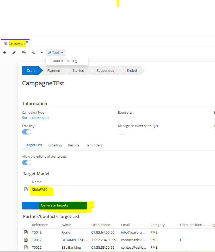Image resolution: width=215 pixels, height=252 pixels.
Task: Open the Sortie de version campaign type link
Action: [x=35, y=118]
